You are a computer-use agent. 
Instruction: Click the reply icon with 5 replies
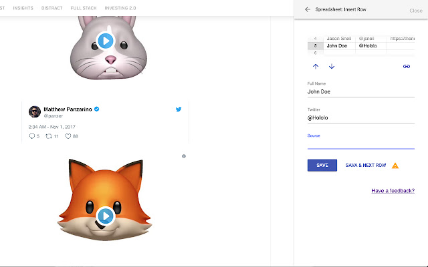[x=32, y=136]
